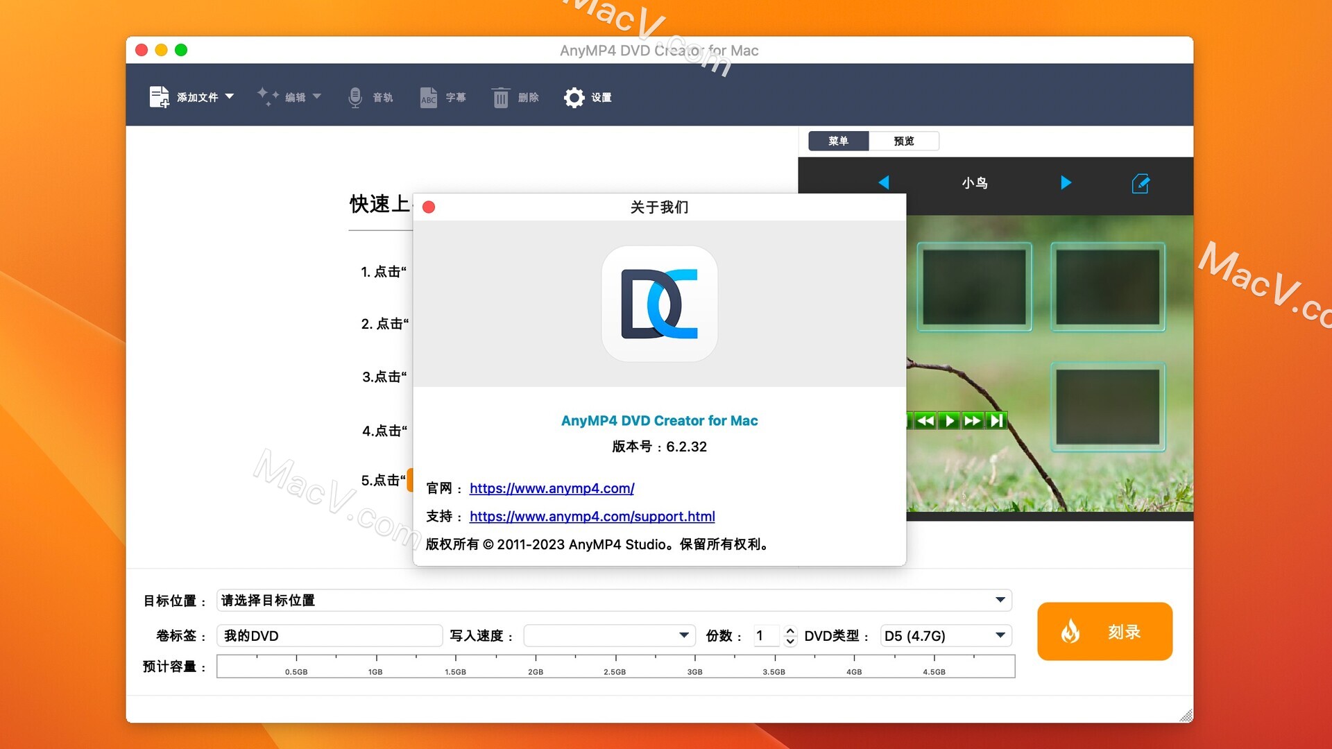The image size is (1332, 749).
Task: Click the fast-forward button in menu preview
Action: [x=973, y=420]
